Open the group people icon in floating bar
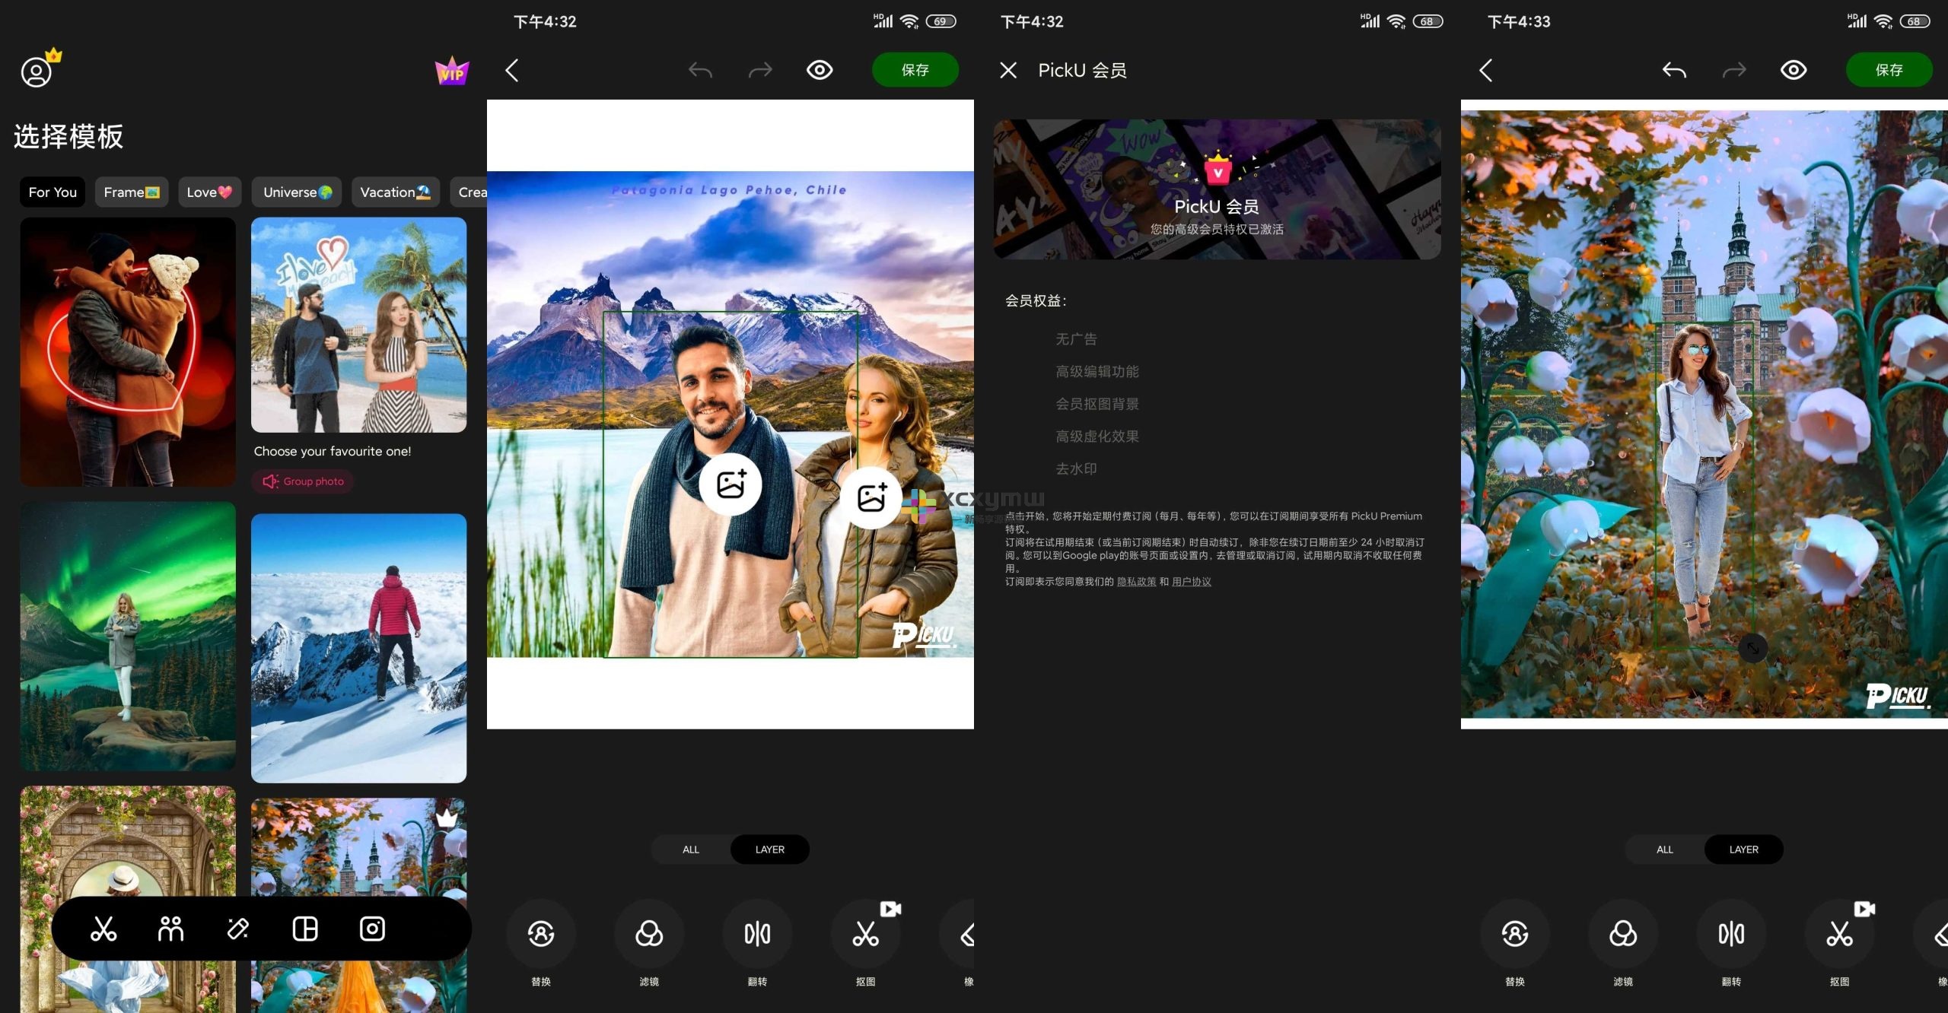Screen dimensions: 1948x1013 [170, 929]
